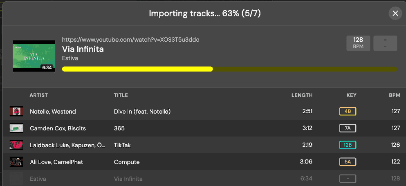Open the YouTube URL link
The height and width of the screenshot is (186, 406).
[130, 40]
